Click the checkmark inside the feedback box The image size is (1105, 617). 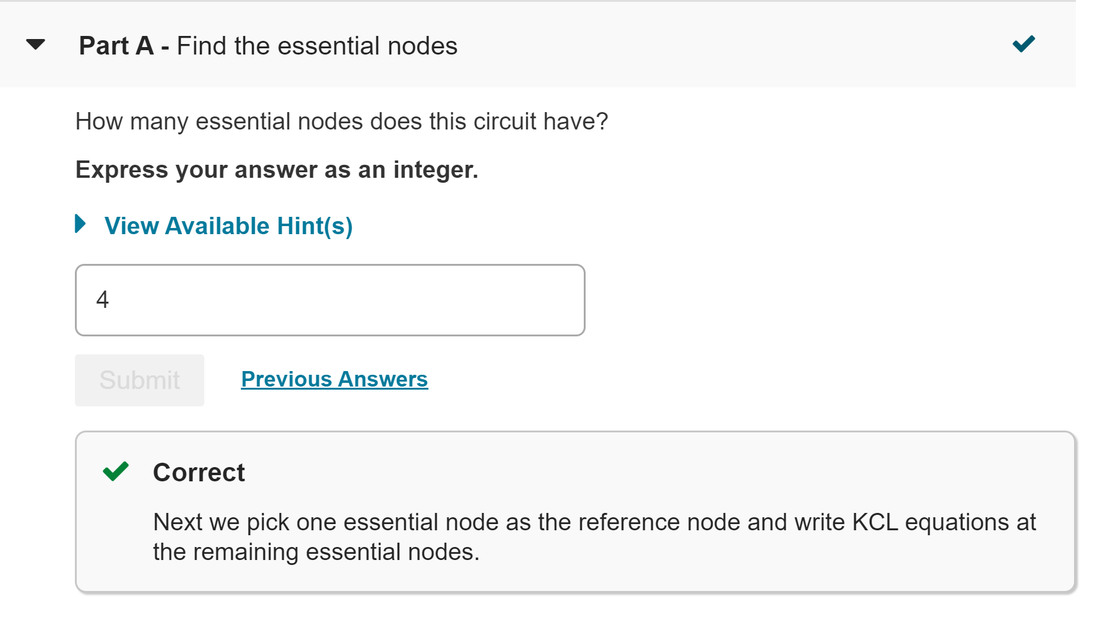click(115, 472)
